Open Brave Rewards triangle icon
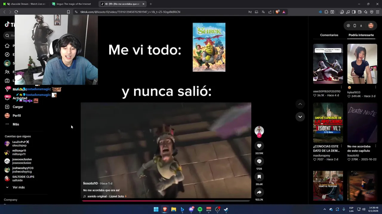The width and height of the screenshot is (382, 214). 284,12
